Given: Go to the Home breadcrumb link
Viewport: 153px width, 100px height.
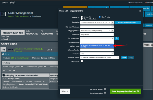Looking at the screenshot, I should (10, 16).
